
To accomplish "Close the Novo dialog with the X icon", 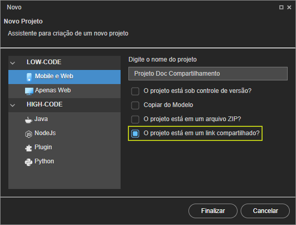I will coord(289,7).
